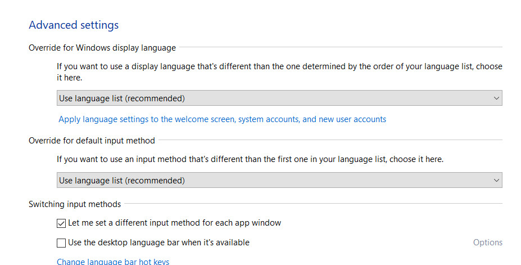Enable the desktop language bar checkbox
Screen dimensions: 521x265
pos(61,243)
